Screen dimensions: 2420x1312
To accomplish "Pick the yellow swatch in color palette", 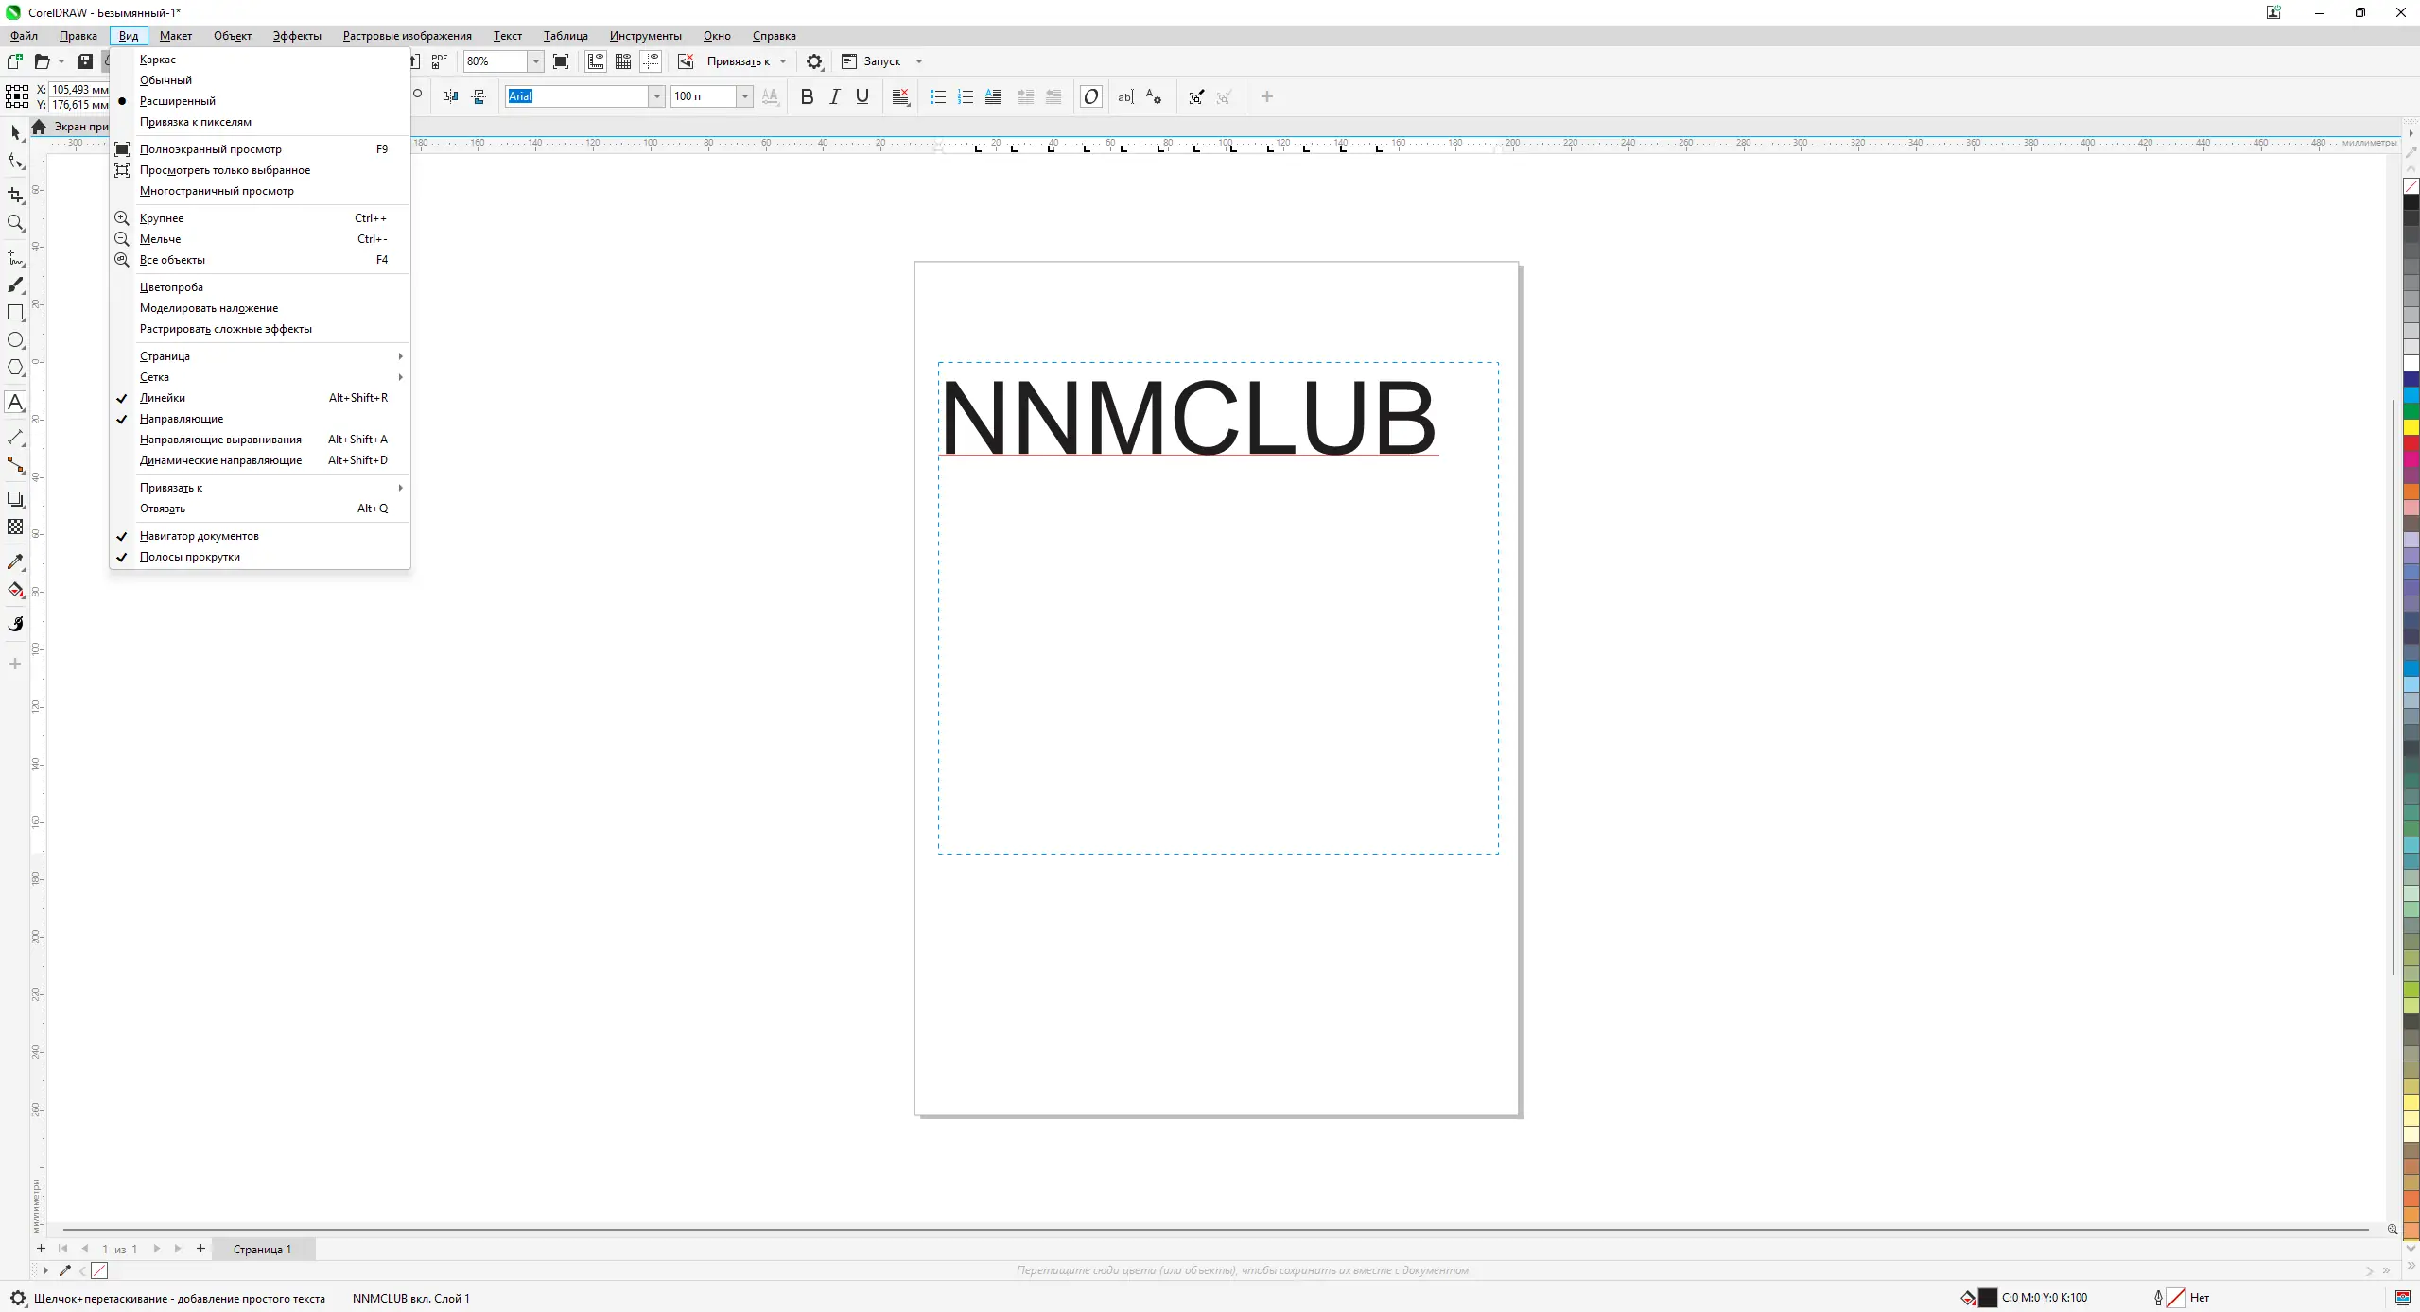I will click(2411, 427).
